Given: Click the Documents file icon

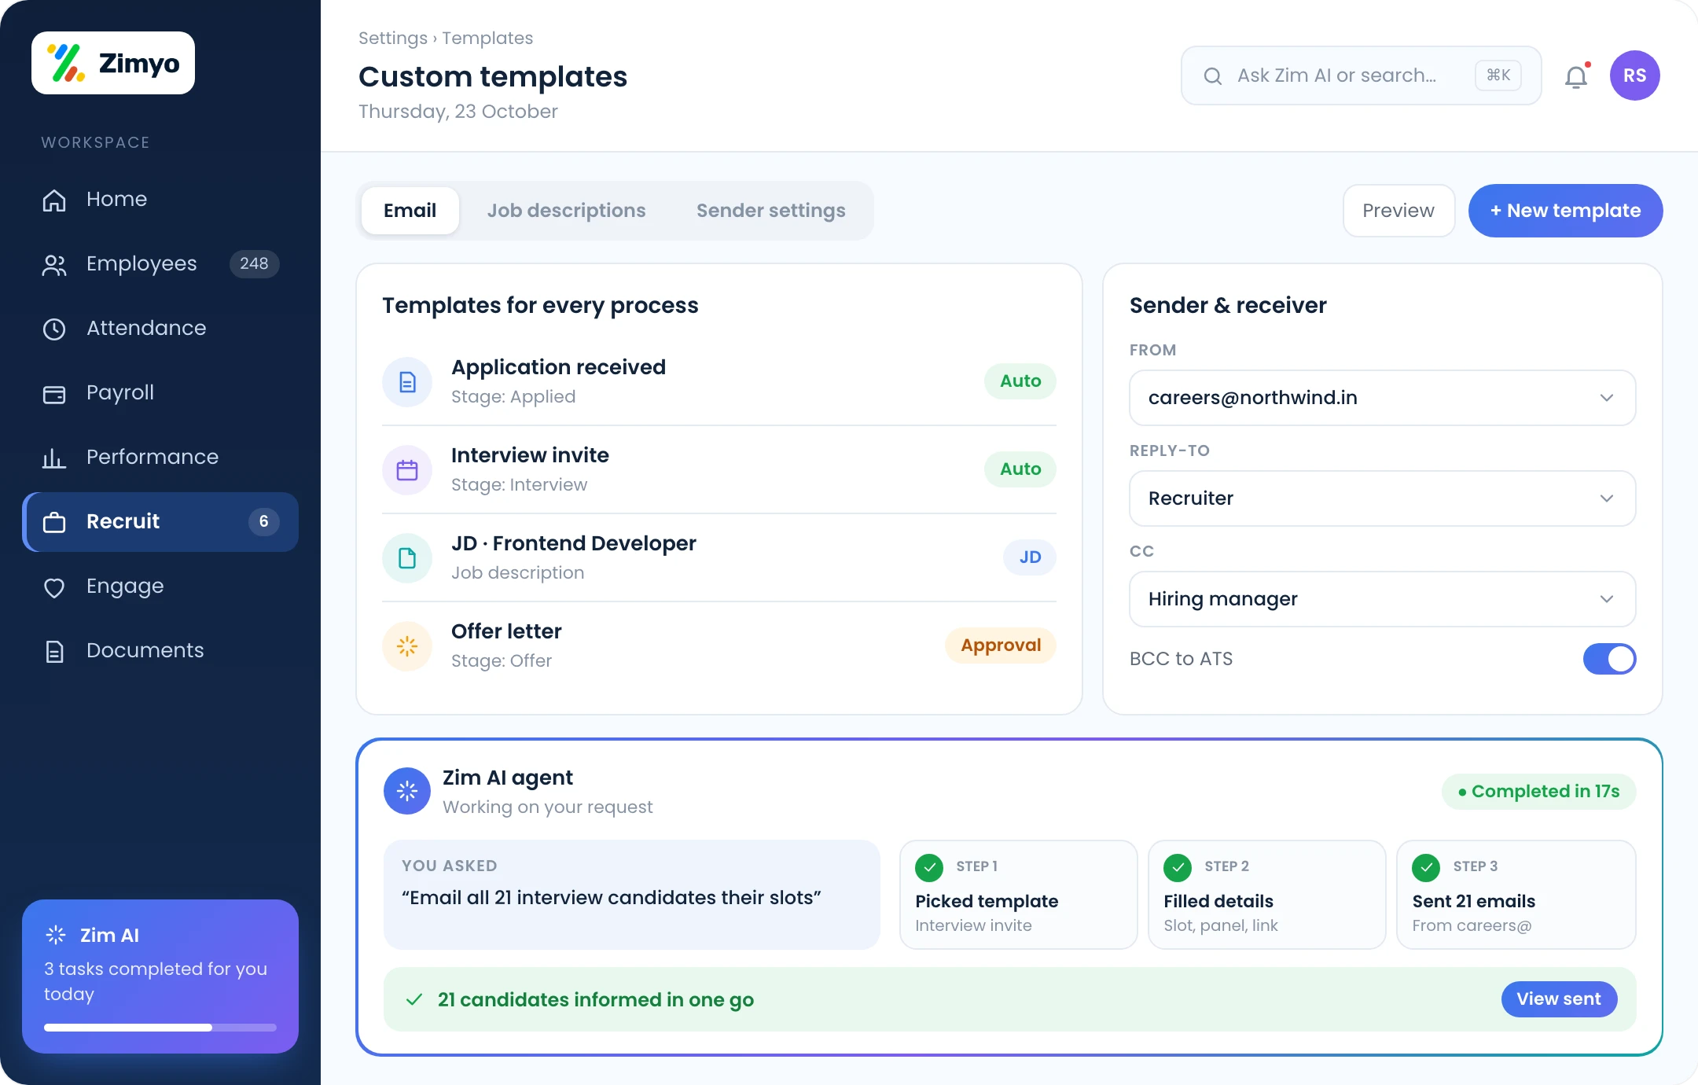Looking at the screenshot, I should 54,651.
